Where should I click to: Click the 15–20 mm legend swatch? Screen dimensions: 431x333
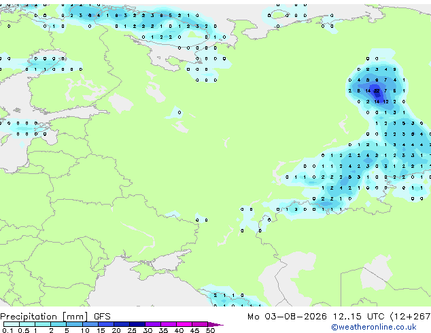106,324
